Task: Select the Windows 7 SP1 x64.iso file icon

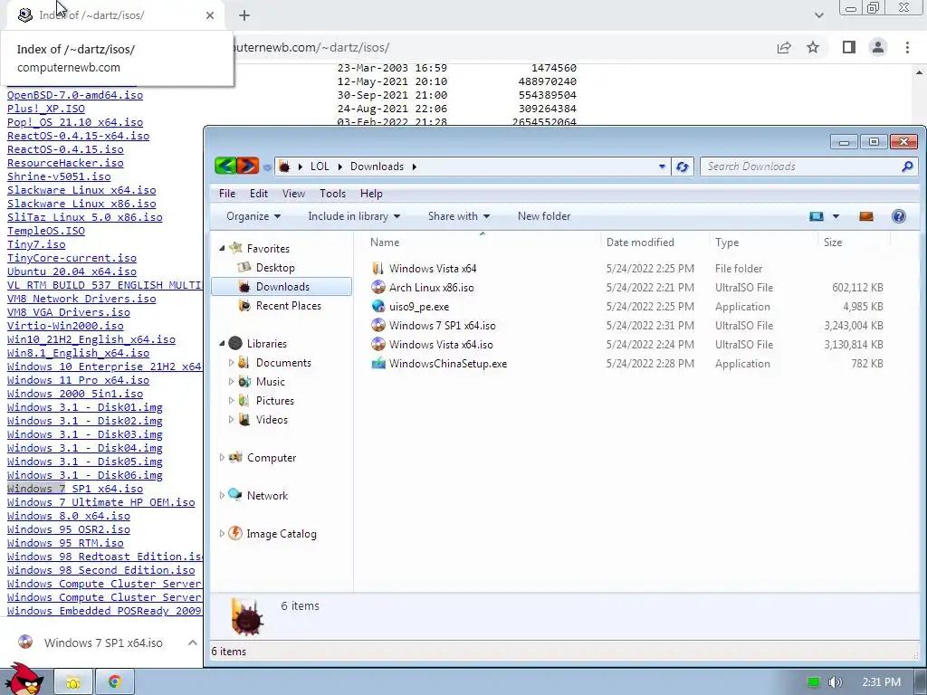Action: point(378,325)
